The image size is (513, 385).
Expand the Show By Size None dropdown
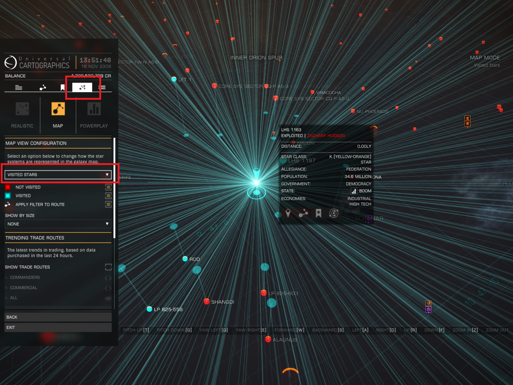58,224
